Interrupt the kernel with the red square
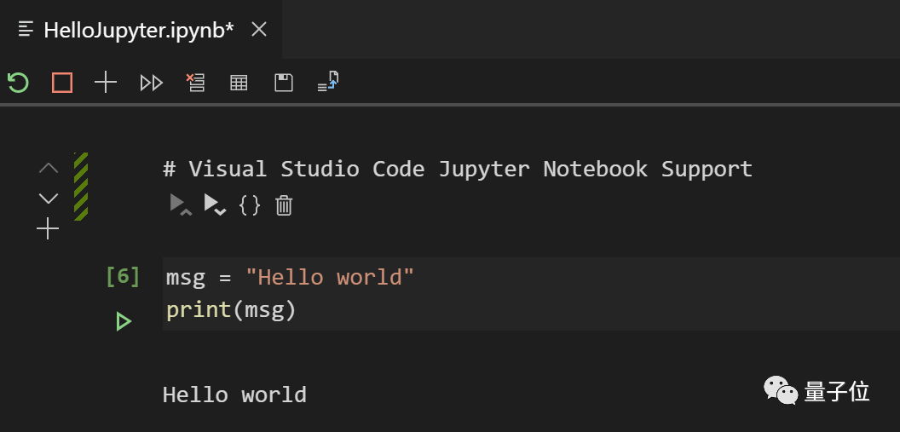Screen dimensions: 900x432 [x=62, y=83]
